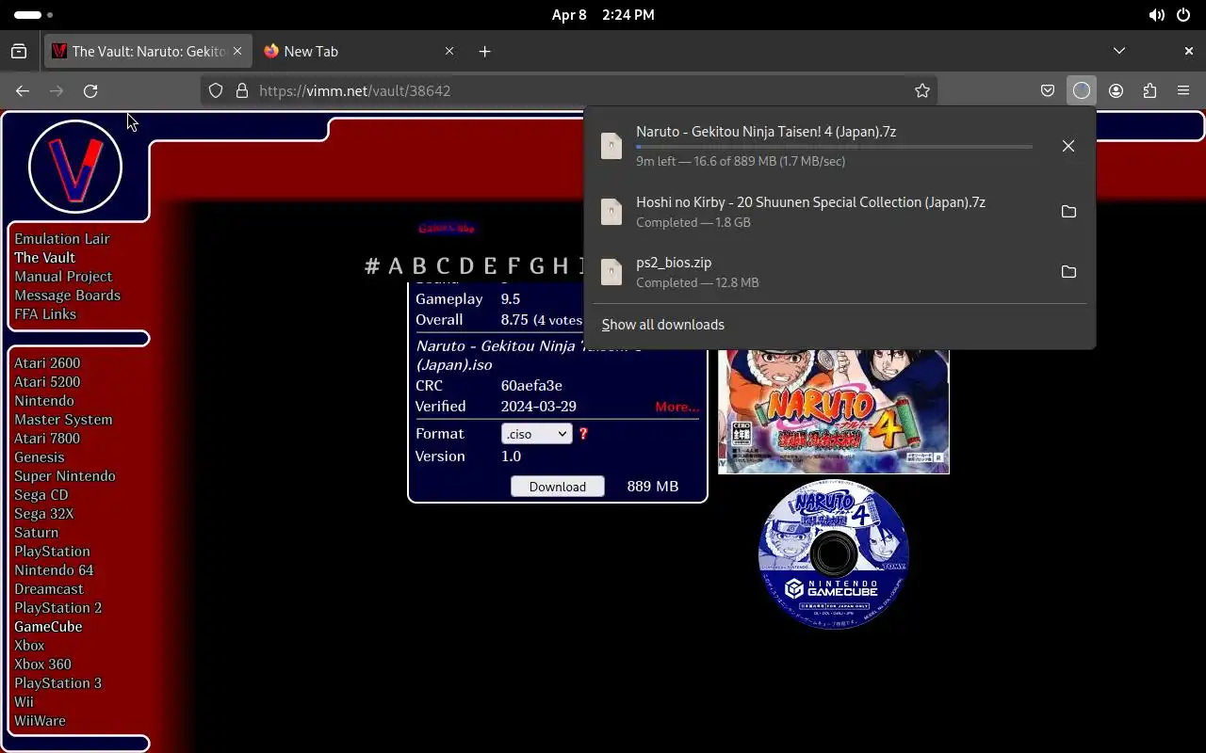Cancel the Naruto 7z download
The image size is (1206, 753).
pyautogui.click(x=1068, y=146)
